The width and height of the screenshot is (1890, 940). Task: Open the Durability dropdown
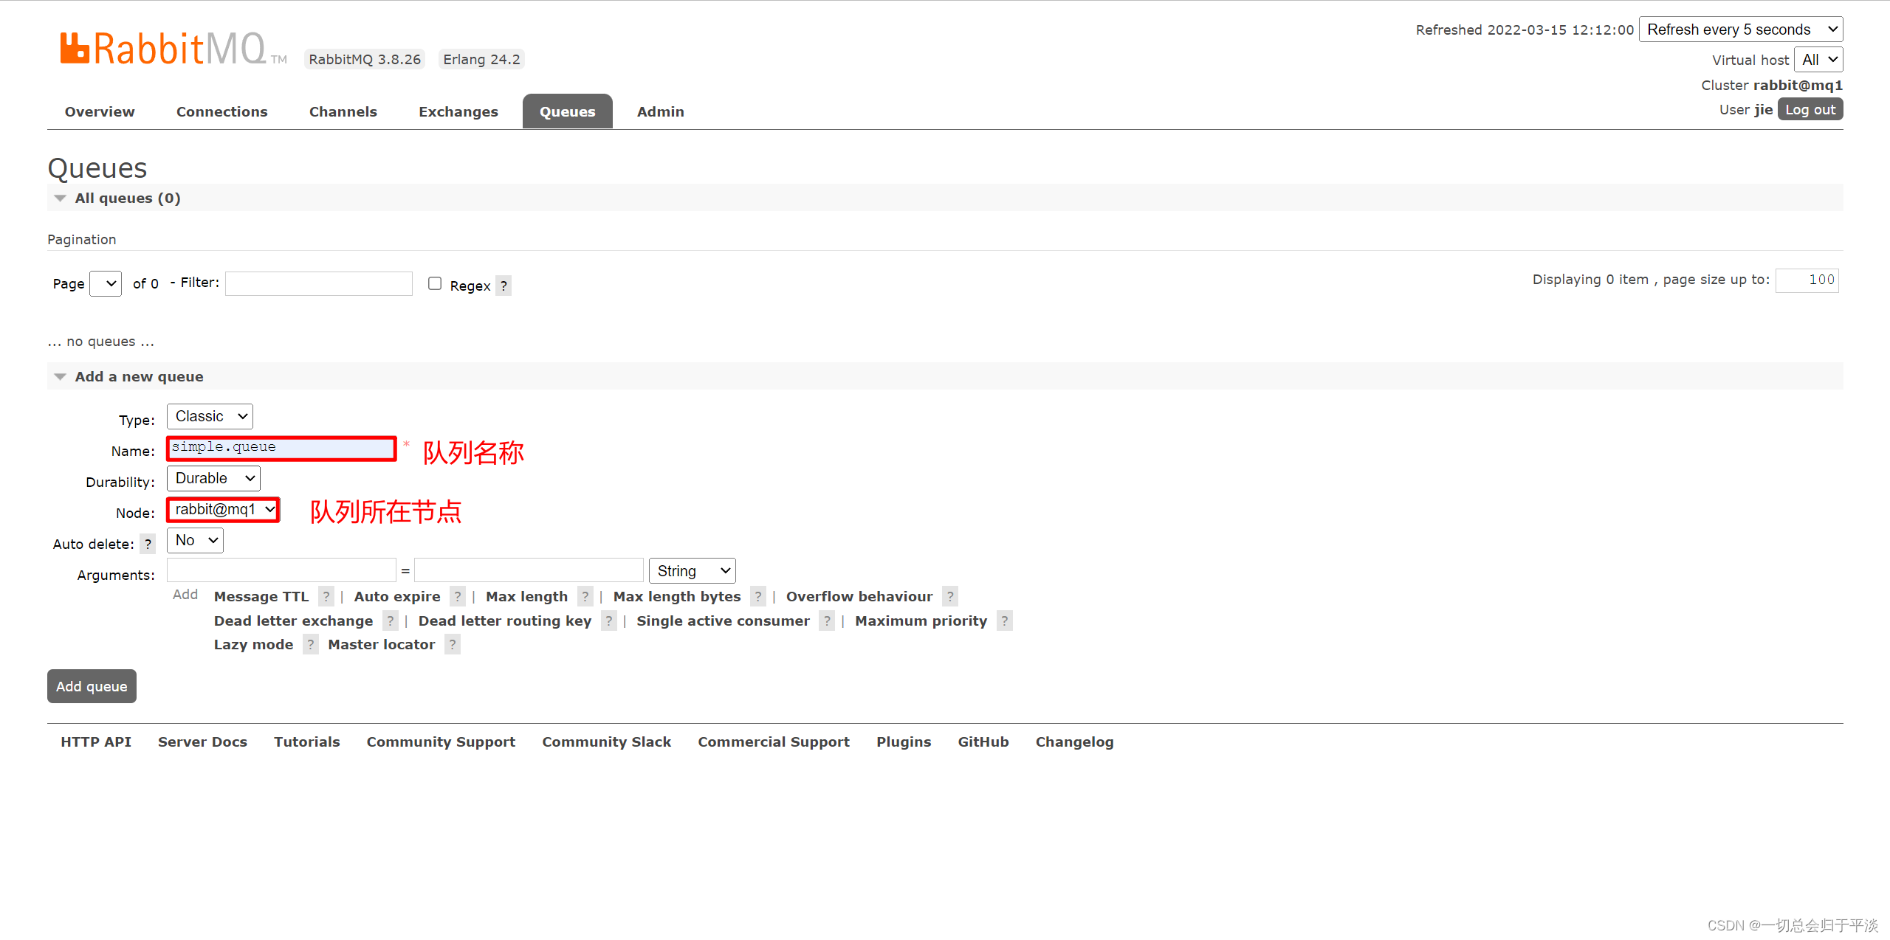pos(213,478)
